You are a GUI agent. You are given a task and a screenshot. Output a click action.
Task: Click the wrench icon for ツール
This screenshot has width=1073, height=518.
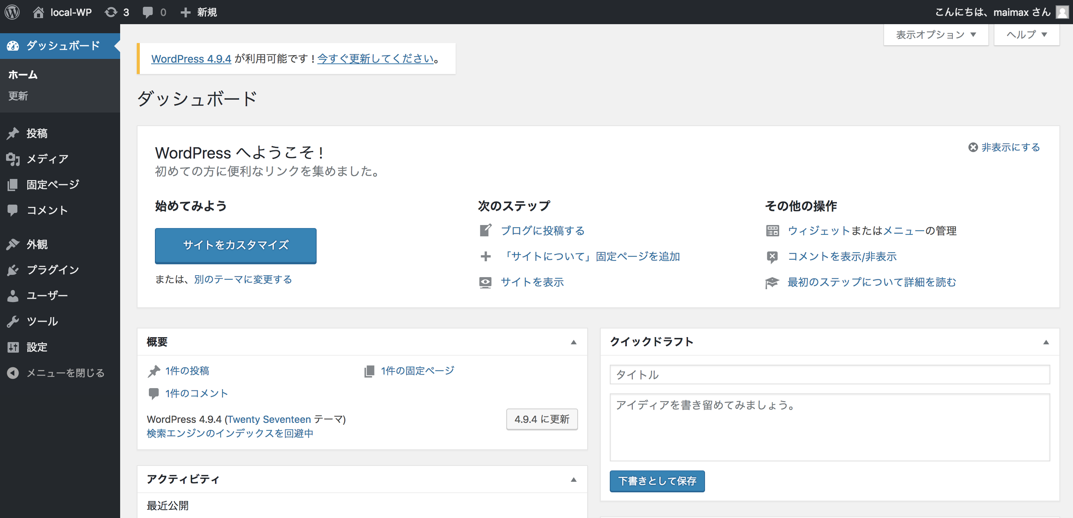pos(13,321)
